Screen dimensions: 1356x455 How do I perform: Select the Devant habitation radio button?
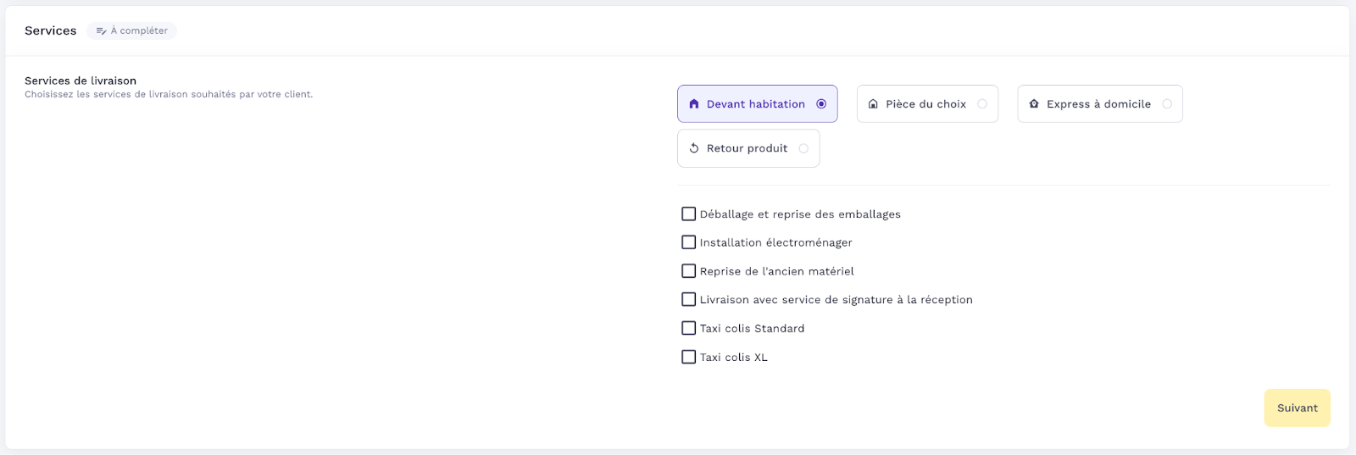[821, 104]
